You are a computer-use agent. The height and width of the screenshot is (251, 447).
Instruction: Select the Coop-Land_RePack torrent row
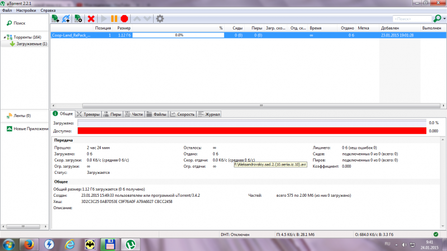(248, 35)
